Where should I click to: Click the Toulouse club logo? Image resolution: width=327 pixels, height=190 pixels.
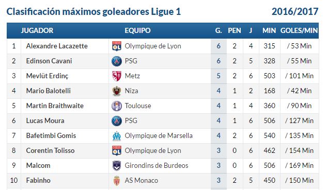tap(117, 106)
